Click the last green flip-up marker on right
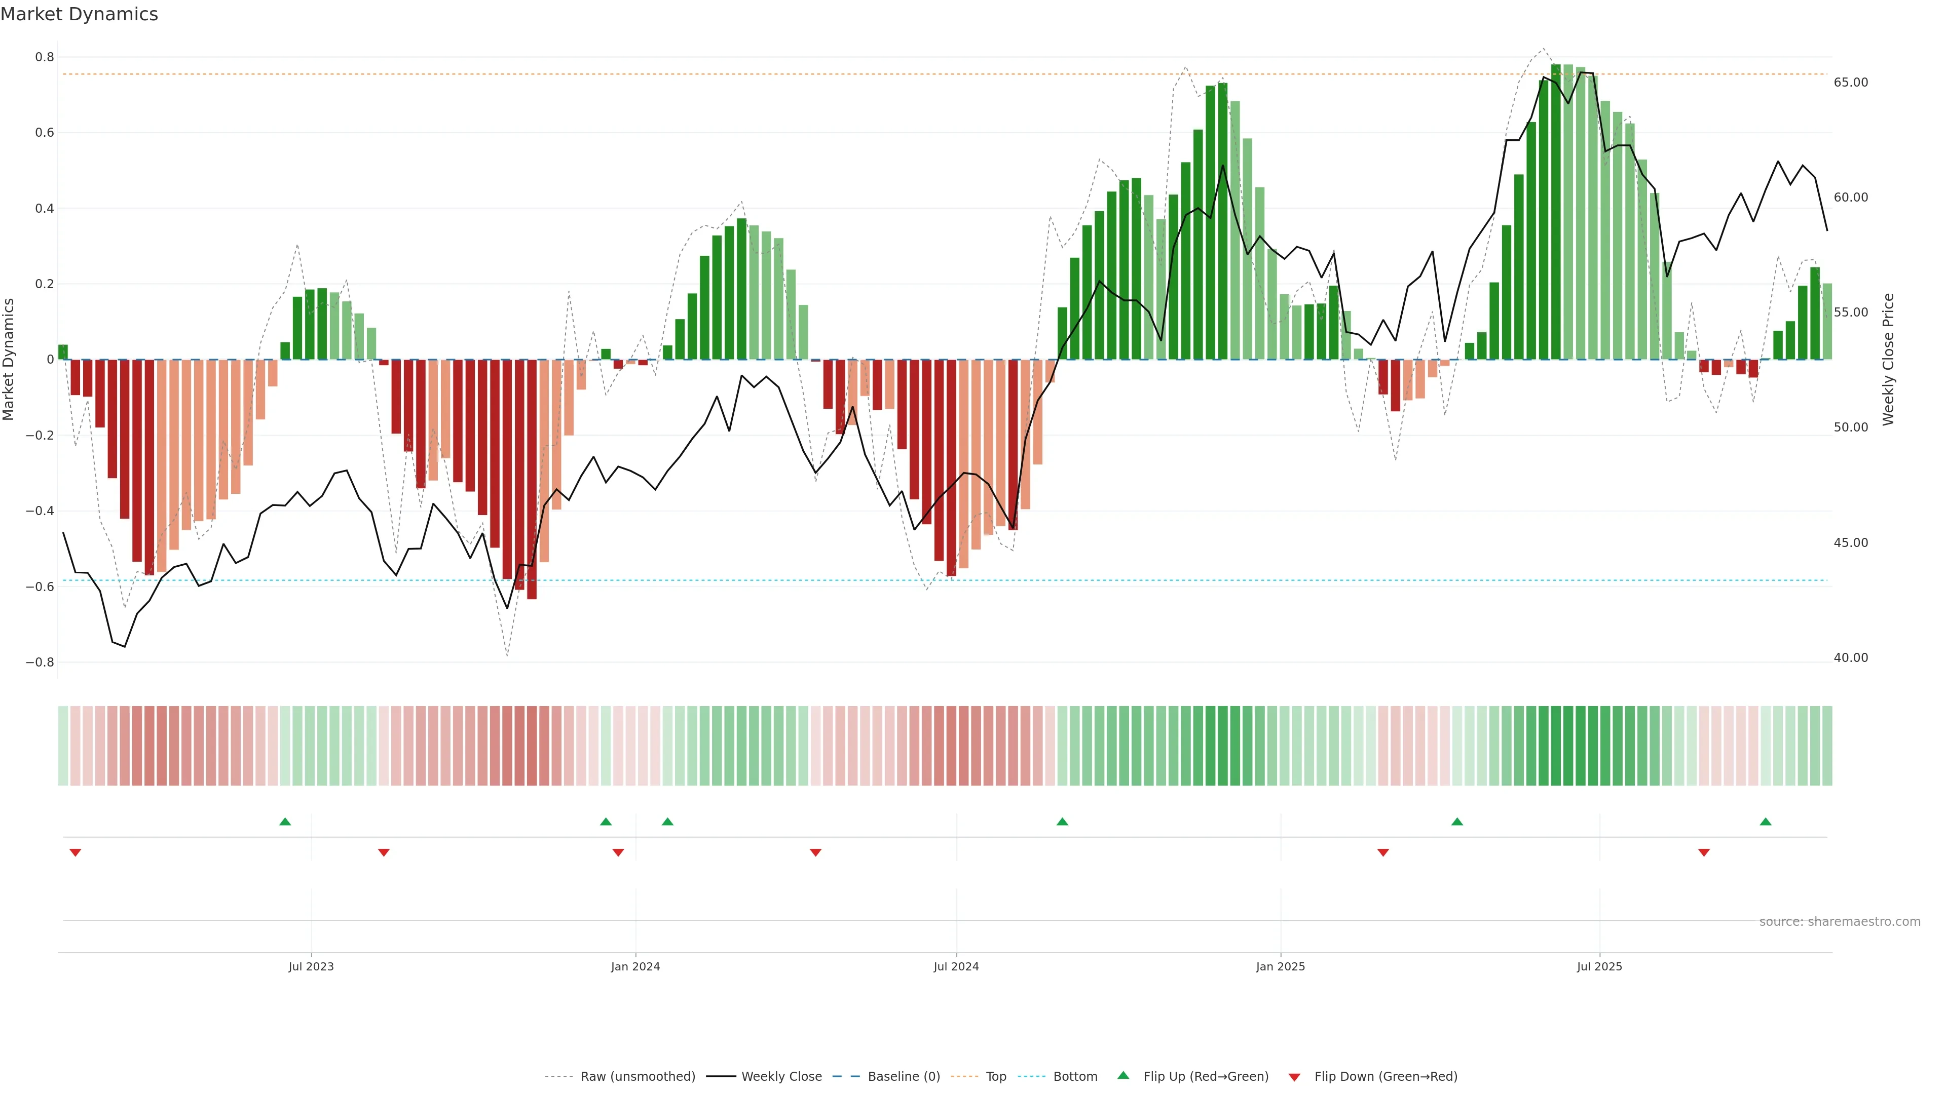This screenshot has width=1946, height=1094. point(1766,822)
